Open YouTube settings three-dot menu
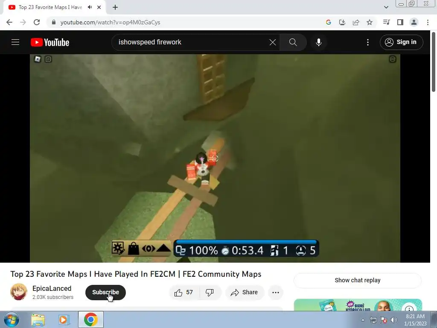 [368, 42]
